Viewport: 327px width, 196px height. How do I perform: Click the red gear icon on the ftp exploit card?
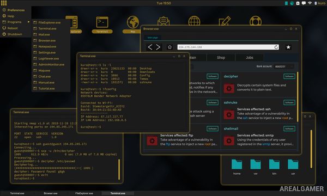coord(152,141)
